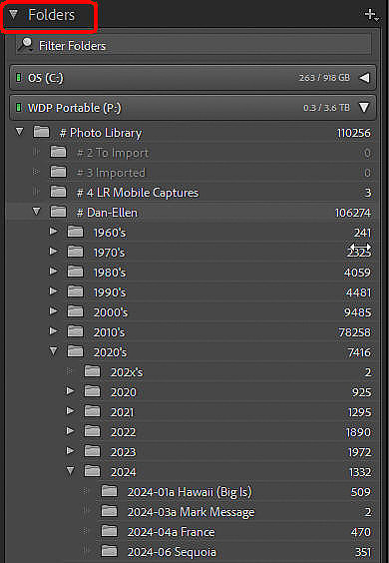Image resolution: width=389 pixels, height=563 pixels.
Task: Click the OS (C:) green status light
Action: pyautogui.click(x=19, y=78)
